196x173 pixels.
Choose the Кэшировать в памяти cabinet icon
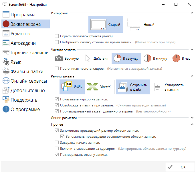coord(157,87)
